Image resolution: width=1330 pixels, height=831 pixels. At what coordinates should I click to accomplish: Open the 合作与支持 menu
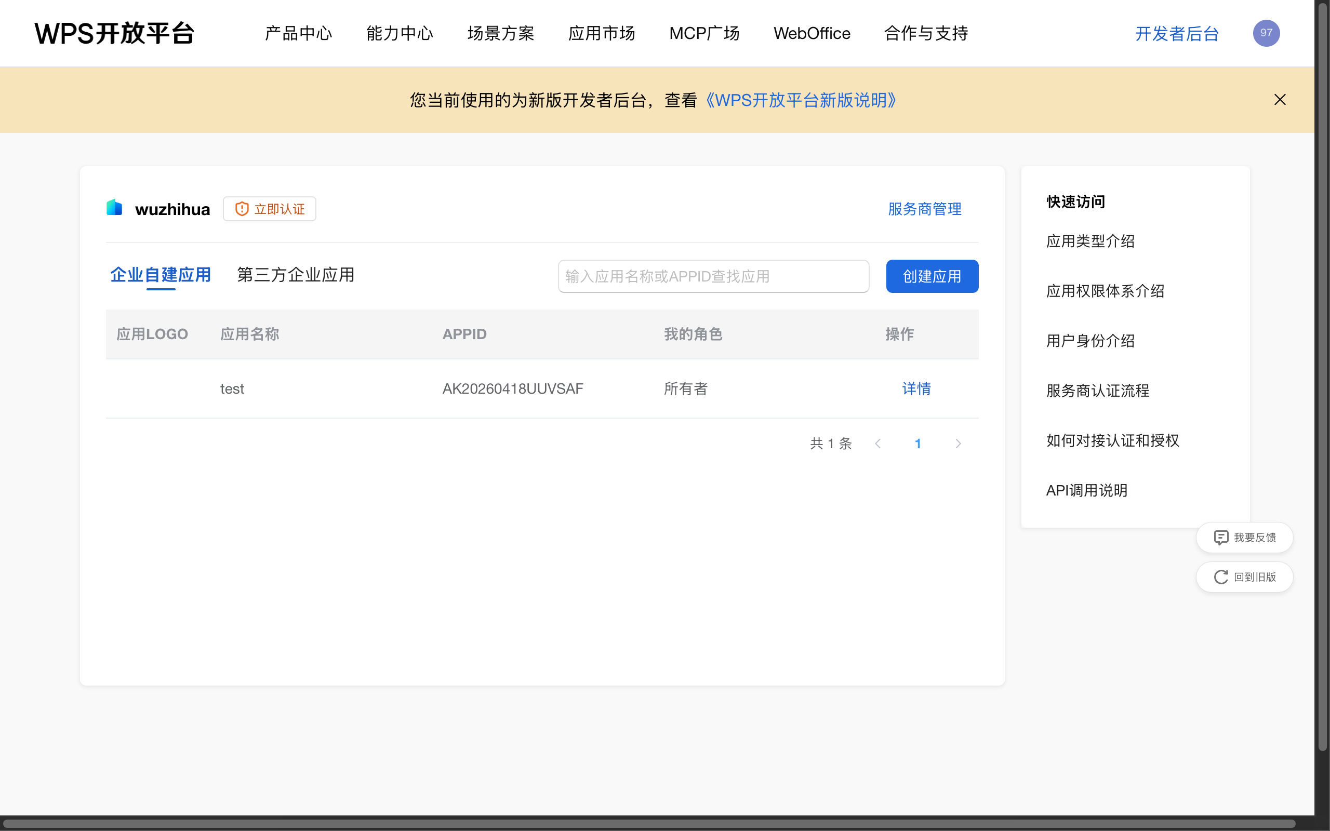[925, 33]
